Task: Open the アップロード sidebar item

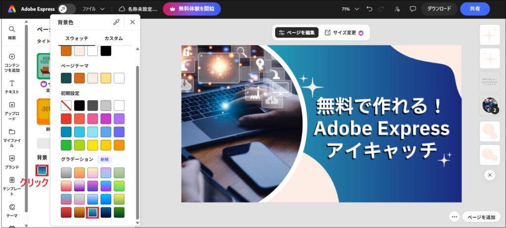Action: (12, 111)
